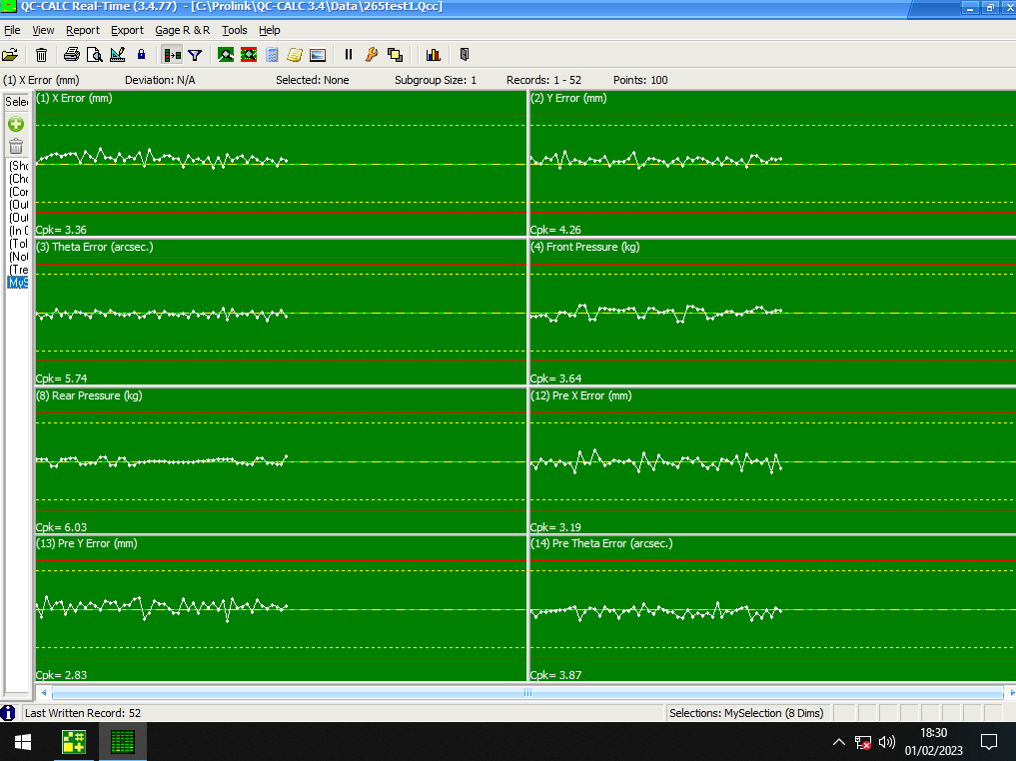Click the (12) Pre X Error (mm) plot title
Image resolution: width=1016 pixels, height=761 pixels.
pyautogui.click(x=581, y=395)
